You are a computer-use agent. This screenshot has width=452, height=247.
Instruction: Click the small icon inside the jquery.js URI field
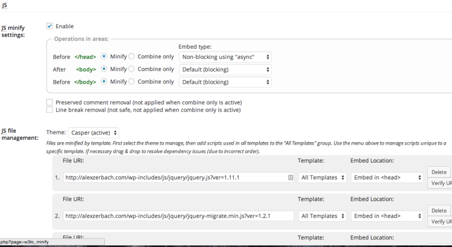290,178
